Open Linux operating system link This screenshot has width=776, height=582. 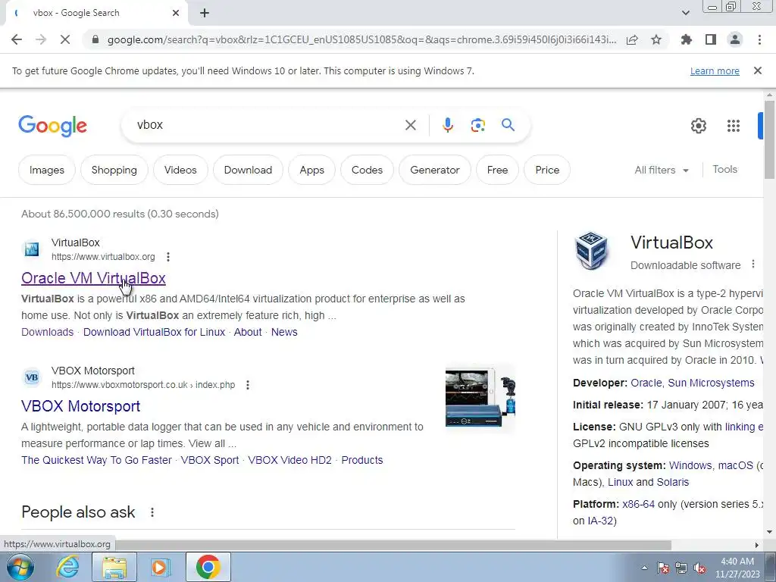(x=621, y=482)
